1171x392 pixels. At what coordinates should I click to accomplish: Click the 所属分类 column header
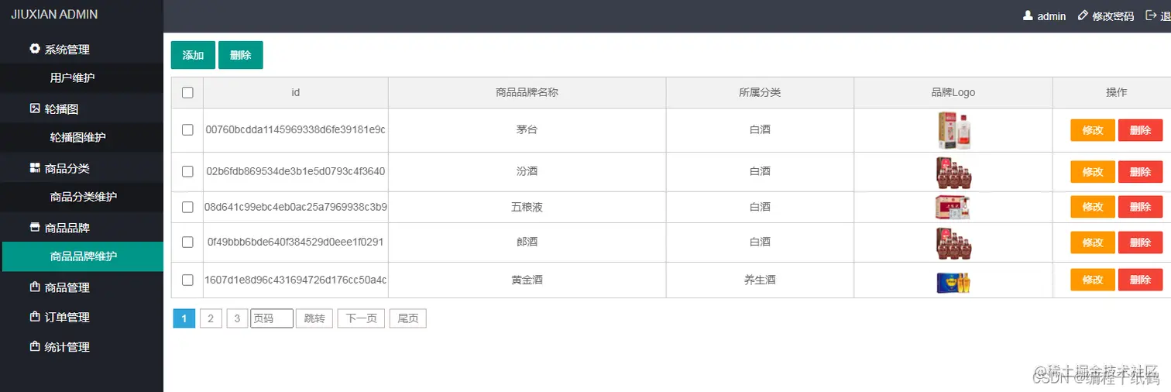tap(760, 92)
